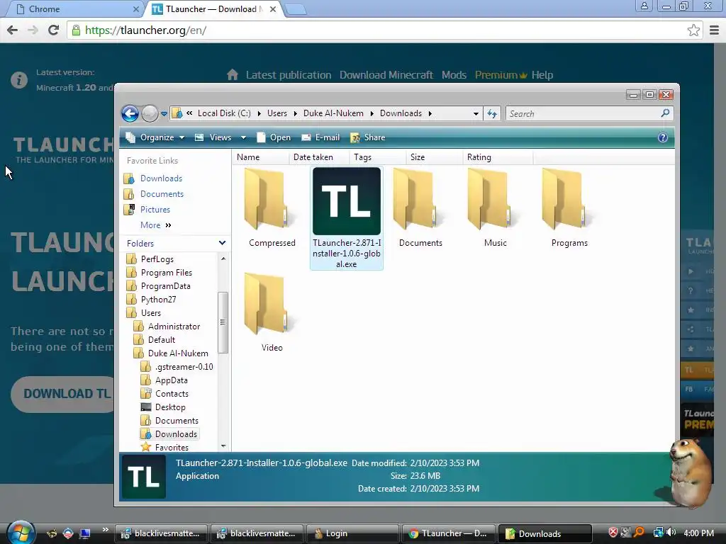Open the TLauncher installer exe file icon
The width and height of the screenshot is (726, 544).
point(346,201)
